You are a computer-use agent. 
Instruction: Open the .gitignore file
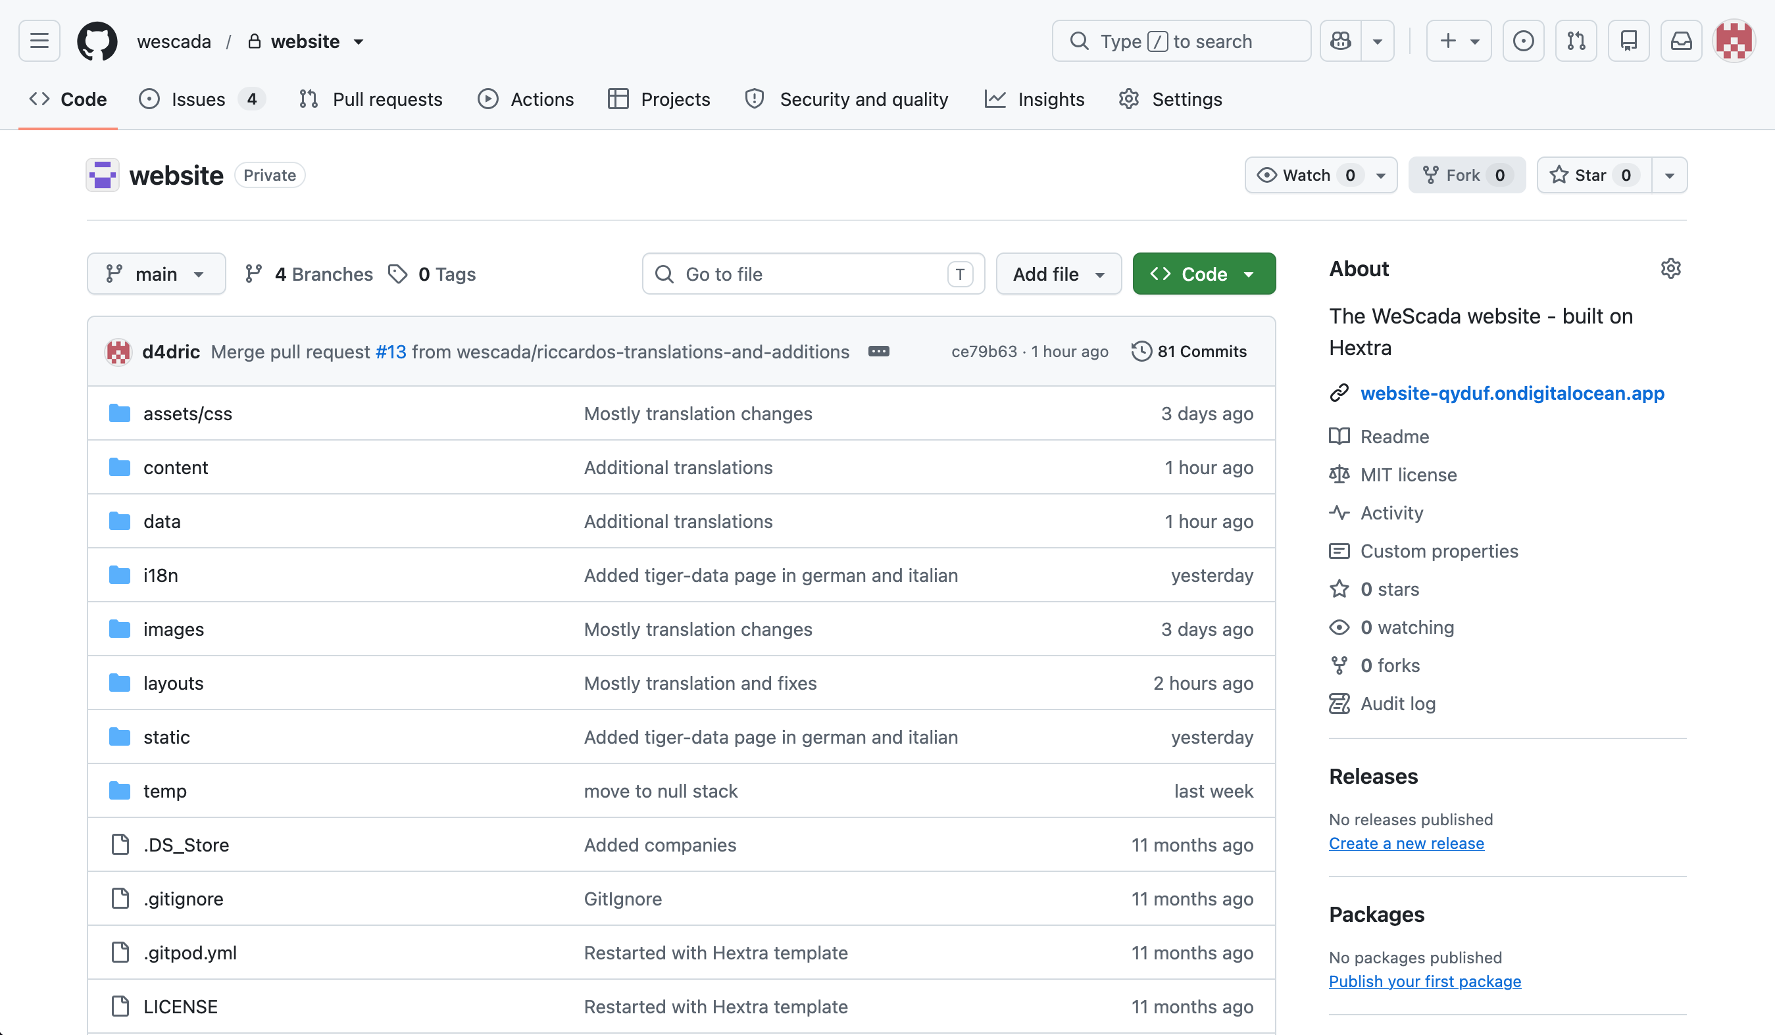(183, 898)
